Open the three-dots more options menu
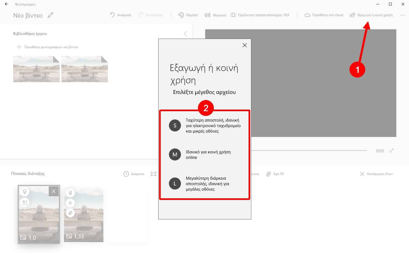Screen dimensions: 409x255 (402, 15)
